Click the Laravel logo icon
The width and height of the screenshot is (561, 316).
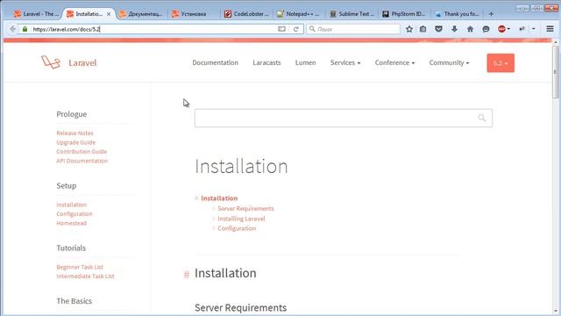(x=51, y=62)
